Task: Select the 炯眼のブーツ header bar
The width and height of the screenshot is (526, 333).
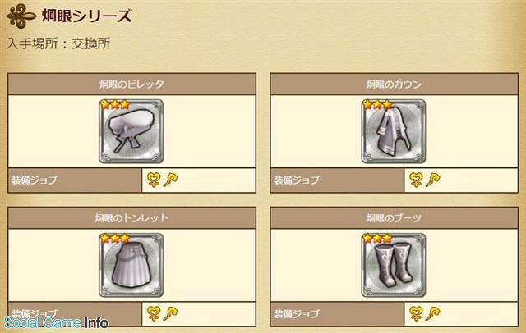Action: [394, 218]
